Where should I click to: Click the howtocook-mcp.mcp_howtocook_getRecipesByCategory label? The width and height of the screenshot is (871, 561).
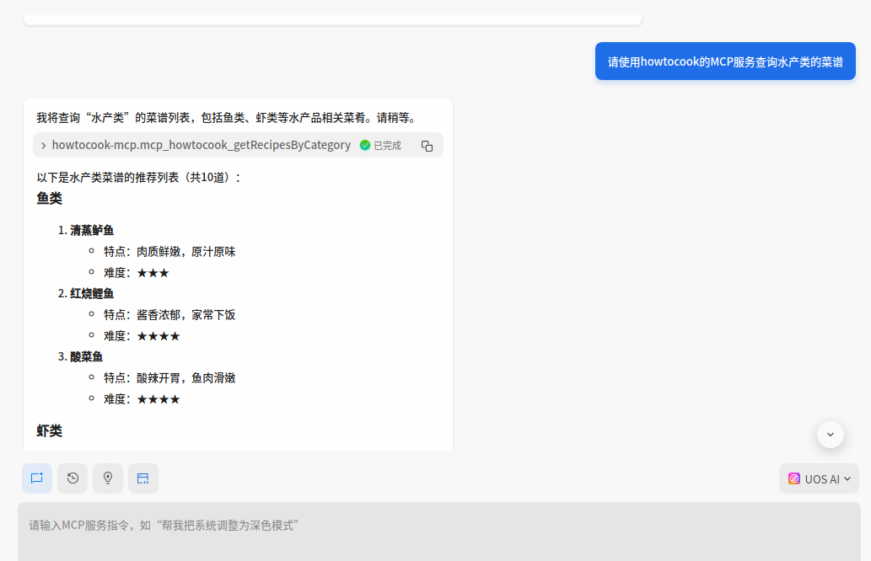point(201,146)
